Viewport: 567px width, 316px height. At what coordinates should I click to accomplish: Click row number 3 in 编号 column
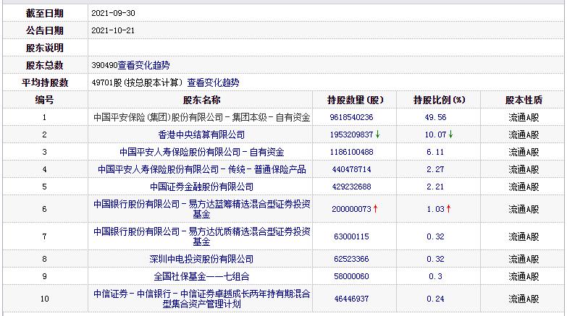pos(44,152)
